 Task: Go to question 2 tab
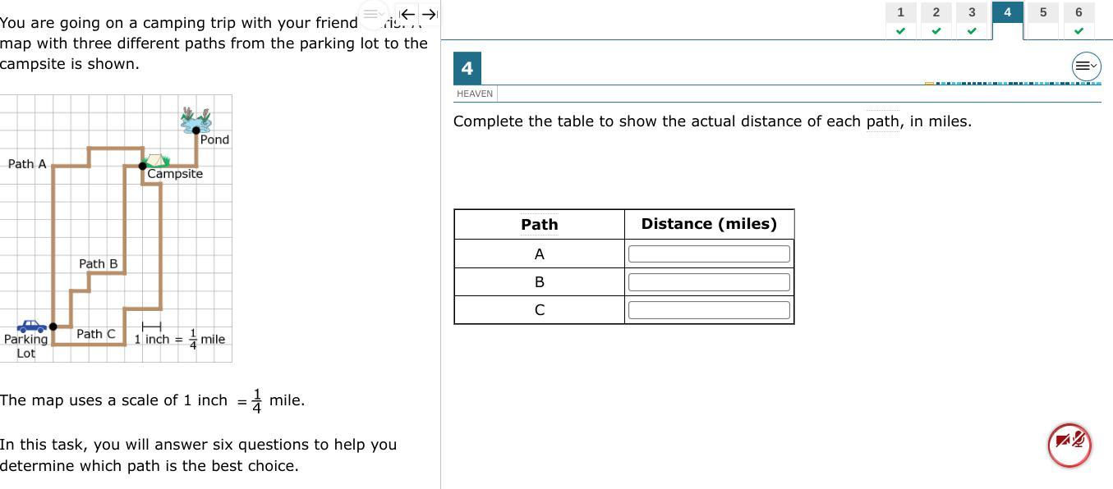coord(936,21)
